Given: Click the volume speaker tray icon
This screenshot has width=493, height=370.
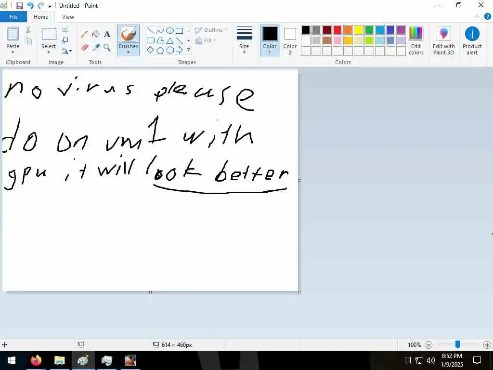Looking at the screenshot, I should pyautogui.click(x=431, y=360).
